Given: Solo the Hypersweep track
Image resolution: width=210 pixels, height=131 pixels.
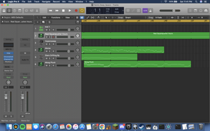Looking at the screenshot, I should click(x=50, y=44).
